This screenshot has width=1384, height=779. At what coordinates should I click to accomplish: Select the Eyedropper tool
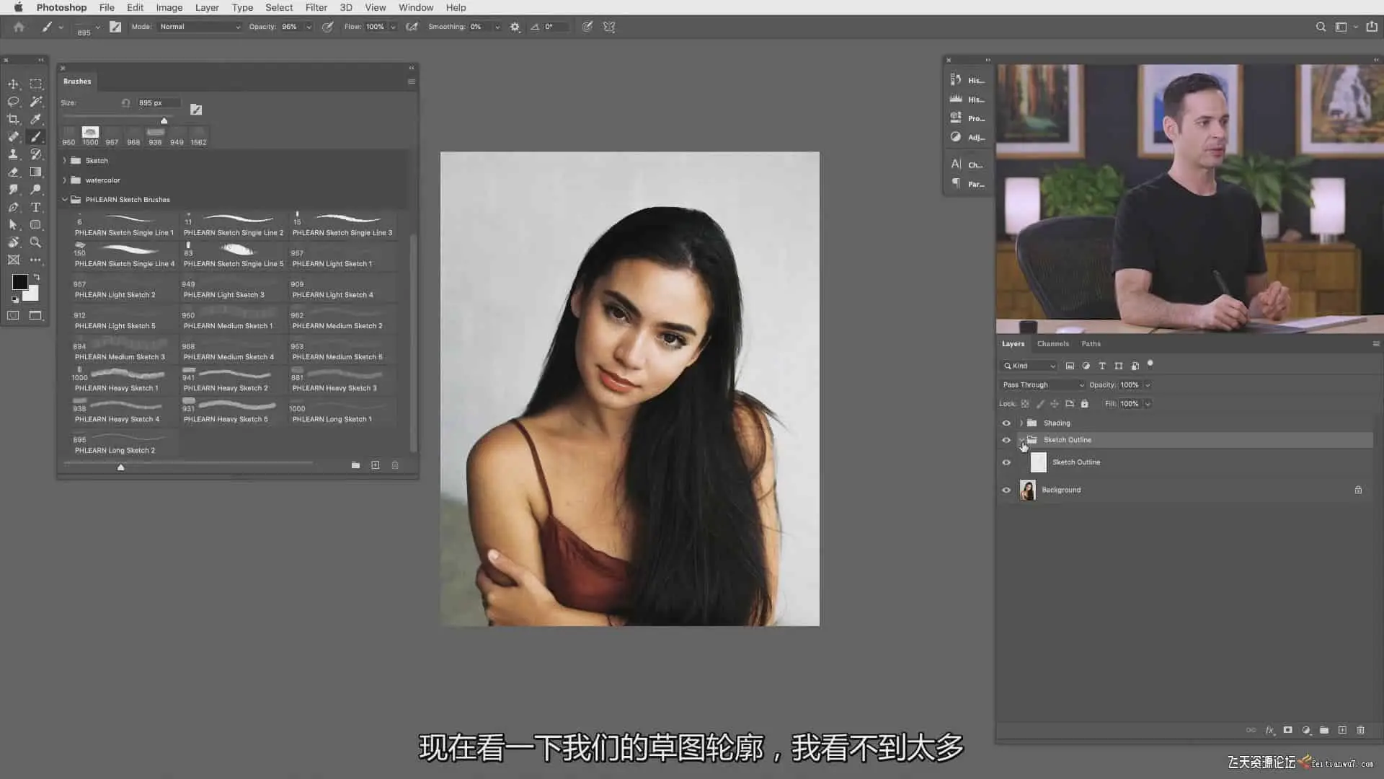pyautogui.click(x=35, y=119)
